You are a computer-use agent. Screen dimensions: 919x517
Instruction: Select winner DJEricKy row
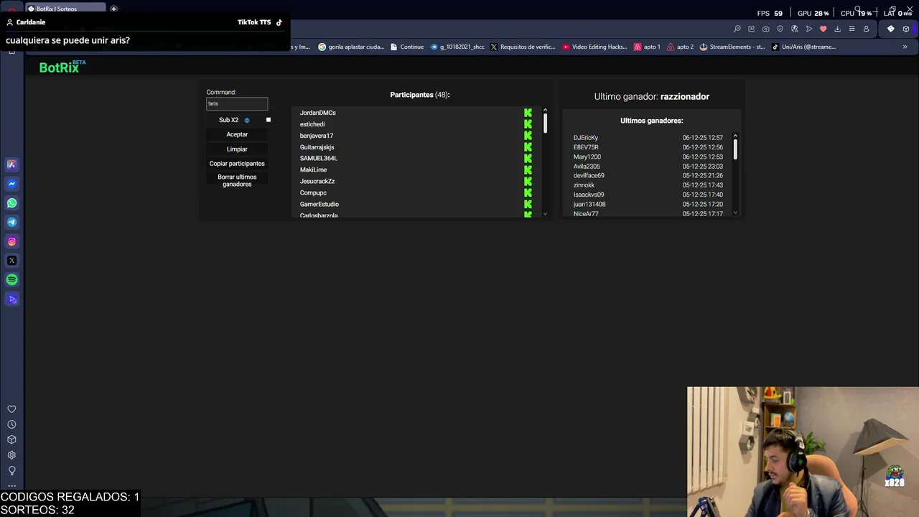click(648, 138)
